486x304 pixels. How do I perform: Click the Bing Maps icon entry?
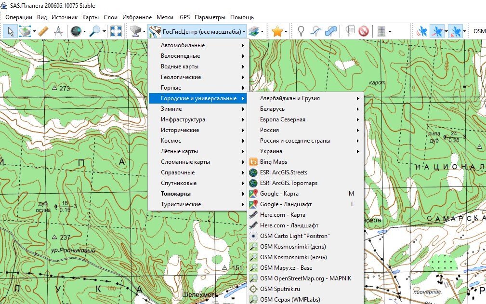(x=253, y=162)
